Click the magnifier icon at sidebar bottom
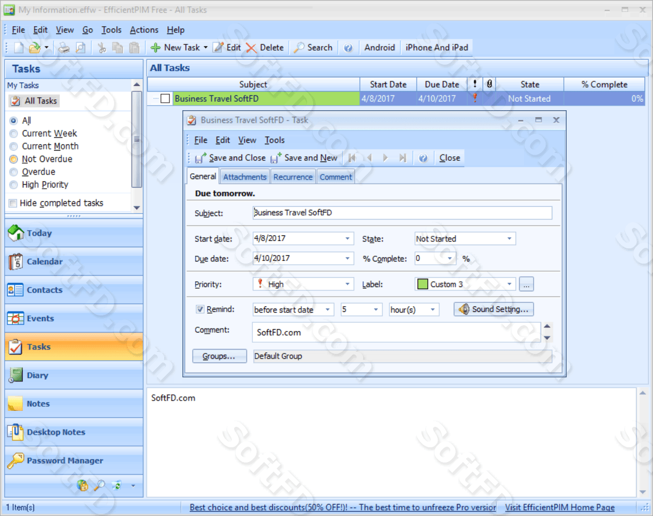 (x=99, y=485)
